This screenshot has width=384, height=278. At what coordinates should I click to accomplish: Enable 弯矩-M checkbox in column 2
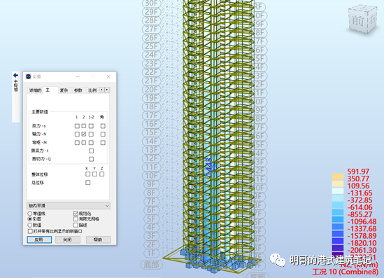tap(84, 142)
